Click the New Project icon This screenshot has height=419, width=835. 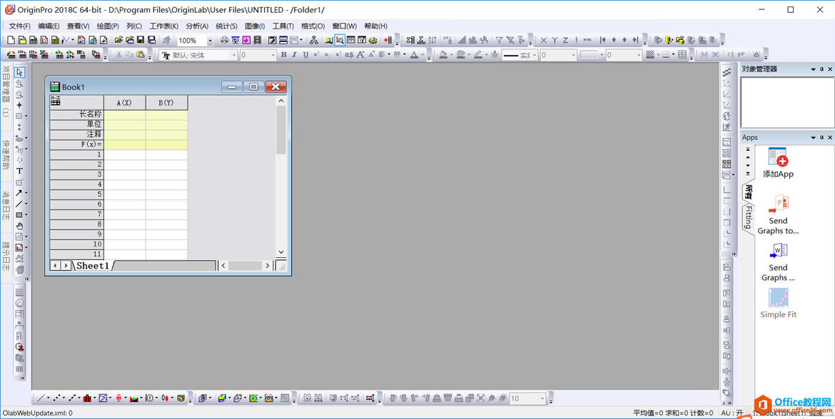pos(11,40)
